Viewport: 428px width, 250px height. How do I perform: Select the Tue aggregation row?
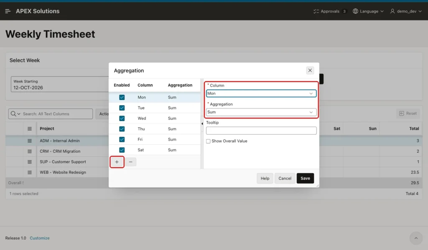click(x=155, y=108)
